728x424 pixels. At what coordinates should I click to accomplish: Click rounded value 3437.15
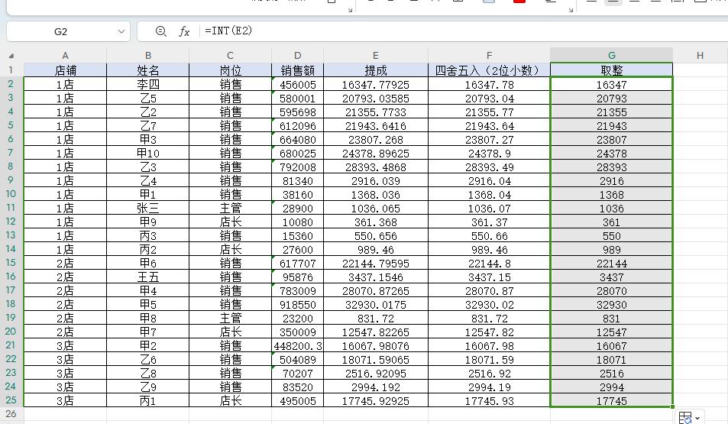pos(490,277)
